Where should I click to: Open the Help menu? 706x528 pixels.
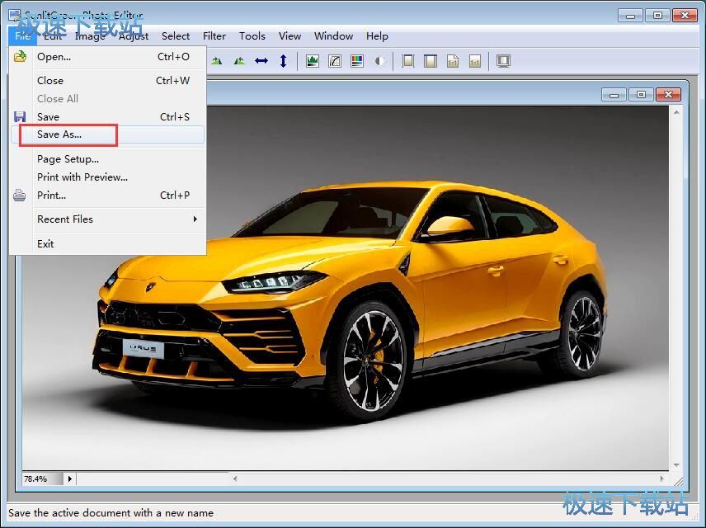377,36
